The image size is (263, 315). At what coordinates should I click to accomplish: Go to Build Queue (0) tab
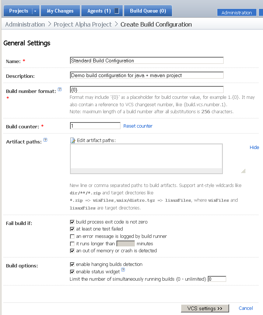(148, 11)
